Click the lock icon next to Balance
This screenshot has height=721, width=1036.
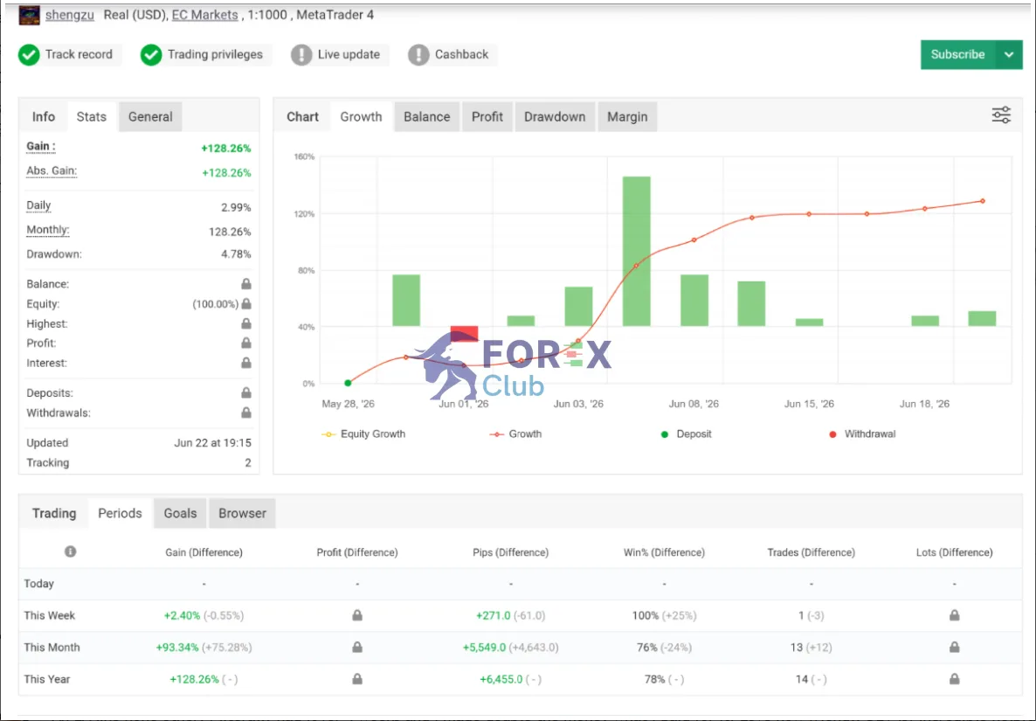pyautogui.click(x=245, y=284)
